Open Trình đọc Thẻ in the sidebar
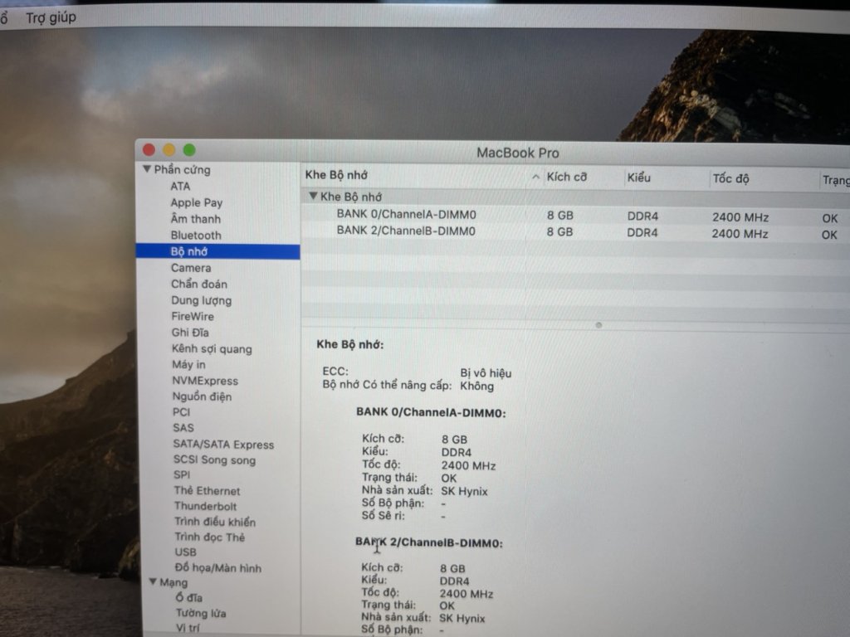Screen dimensions: 850x637 pos(210,537)
